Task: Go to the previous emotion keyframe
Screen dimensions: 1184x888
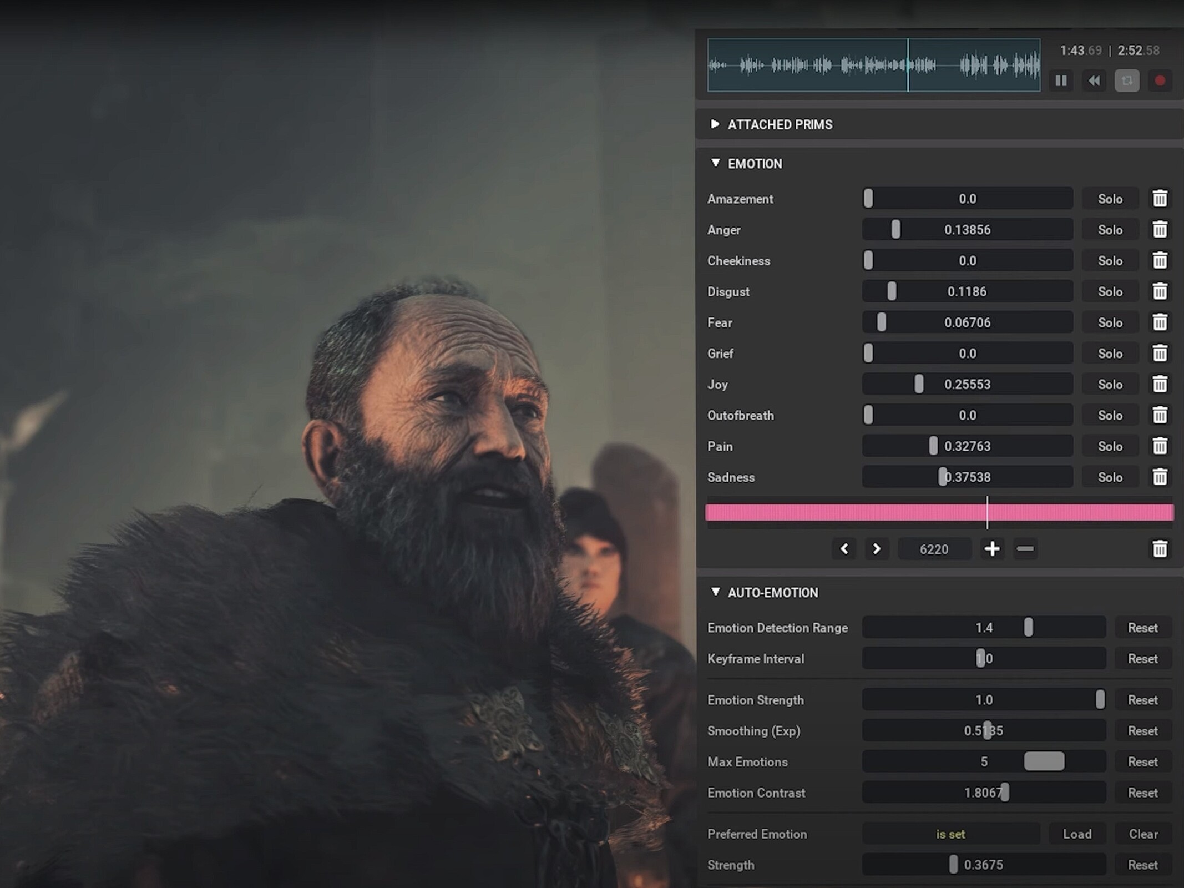Action: tap(844, 549)
